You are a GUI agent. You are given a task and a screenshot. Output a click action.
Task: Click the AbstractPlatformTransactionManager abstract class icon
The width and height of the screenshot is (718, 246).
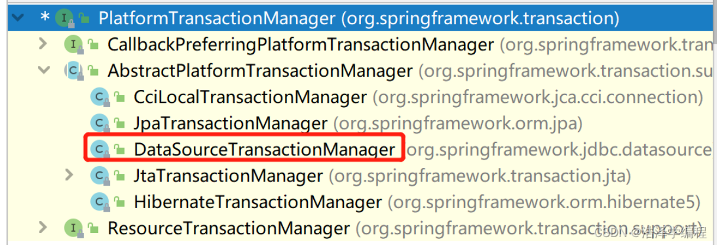click(x=72, y=71)
